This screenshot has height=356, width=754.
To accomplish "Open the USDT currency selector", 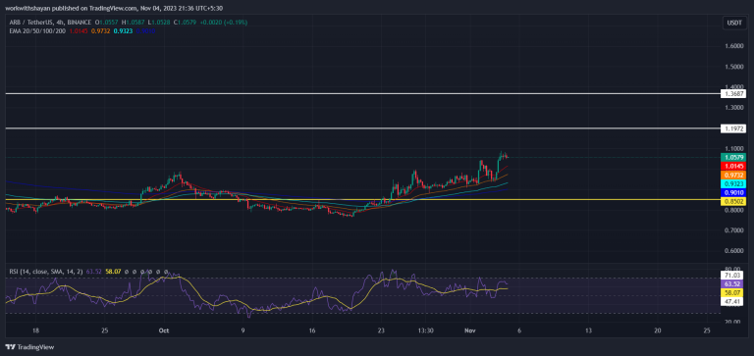I will [x=732, y=23].
